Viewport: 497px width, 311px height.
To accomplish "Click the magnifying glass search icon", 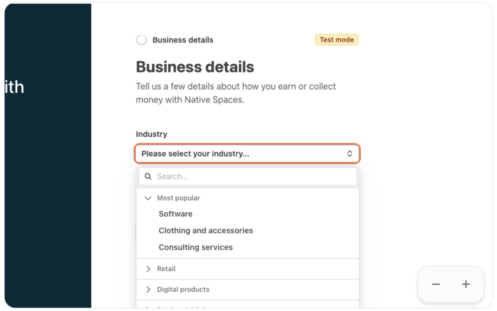I will point(148,176).
